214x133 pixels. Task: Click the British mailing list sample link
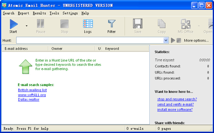[x=32, y=90]
